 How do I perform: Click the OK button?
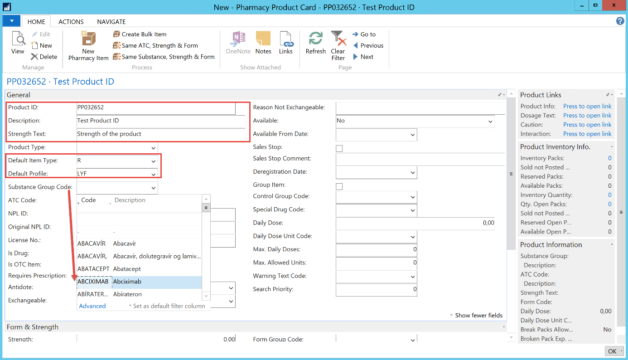[612, 351]
